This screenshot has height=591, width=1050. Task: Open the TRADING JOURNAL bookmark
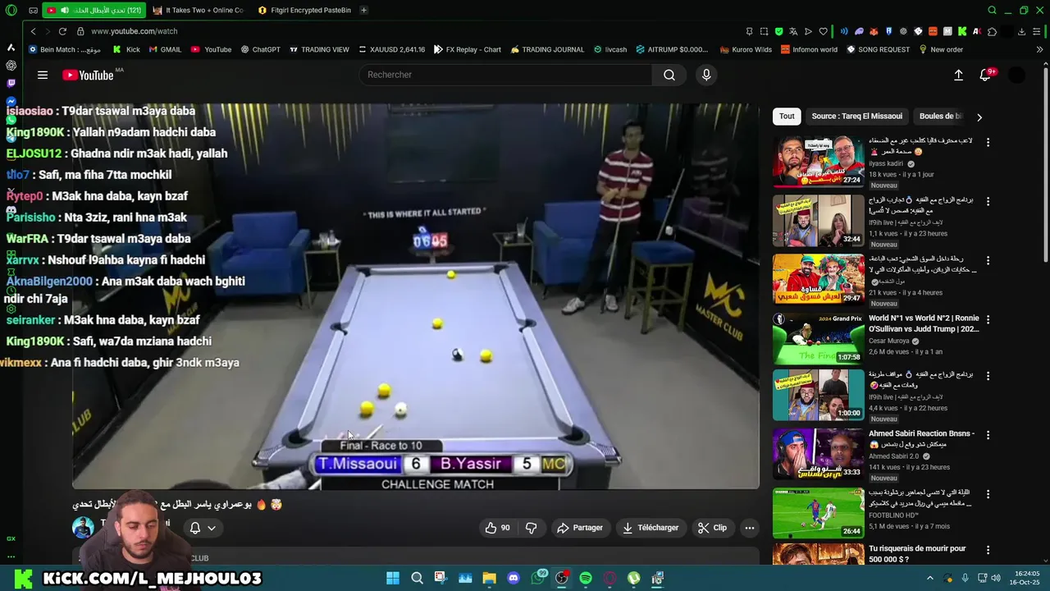point(547,49)
